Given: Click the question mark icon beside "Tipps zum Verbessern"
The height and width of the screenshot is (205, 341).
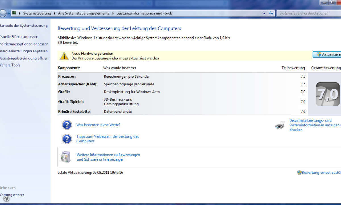Looking at the screenshot, I should point(67,139).
